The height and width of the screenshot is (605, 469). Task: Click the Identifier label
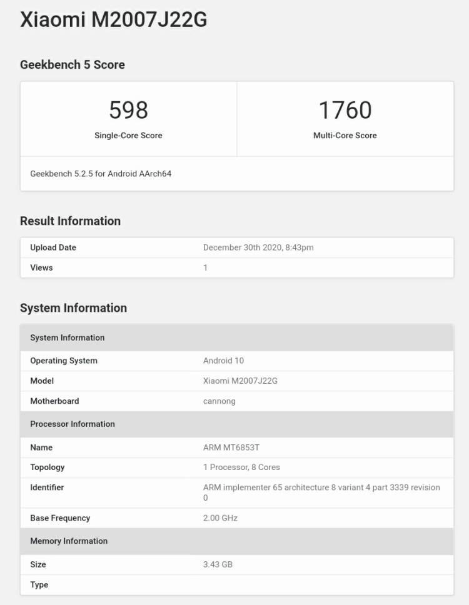[x=47, y=487]
